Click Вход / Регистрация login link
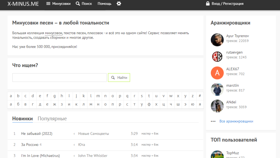 click(x=224, y=4)
